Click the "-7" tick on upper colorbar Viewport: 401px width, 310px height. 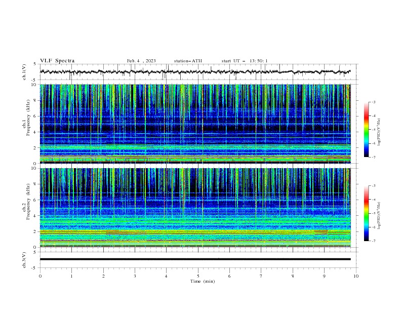[x=374, y=157]
